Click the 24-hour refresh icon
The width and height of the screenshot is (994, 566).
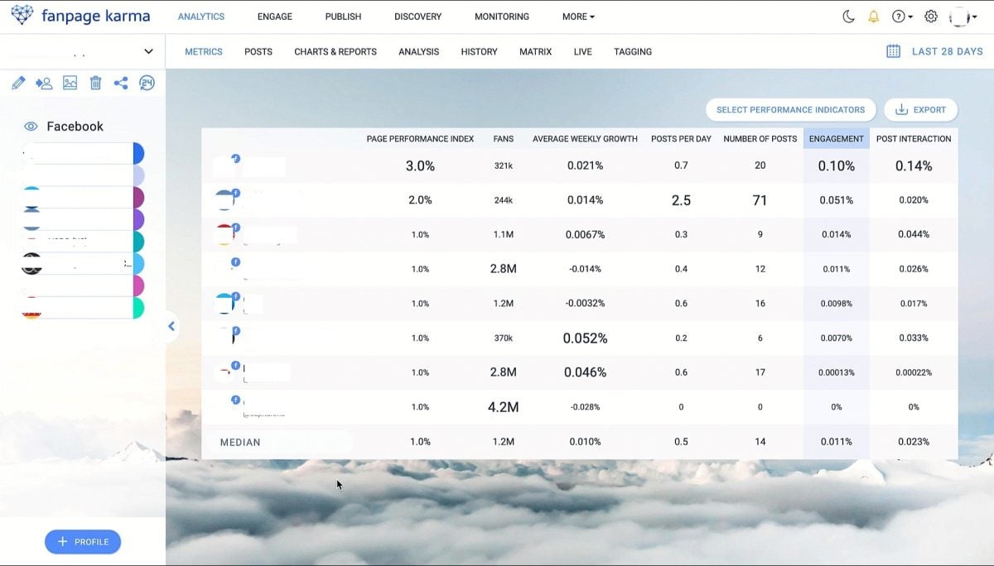(x=147, y=83)
